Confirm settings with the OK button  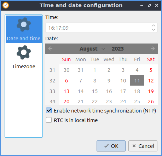[x=111, y=146]
